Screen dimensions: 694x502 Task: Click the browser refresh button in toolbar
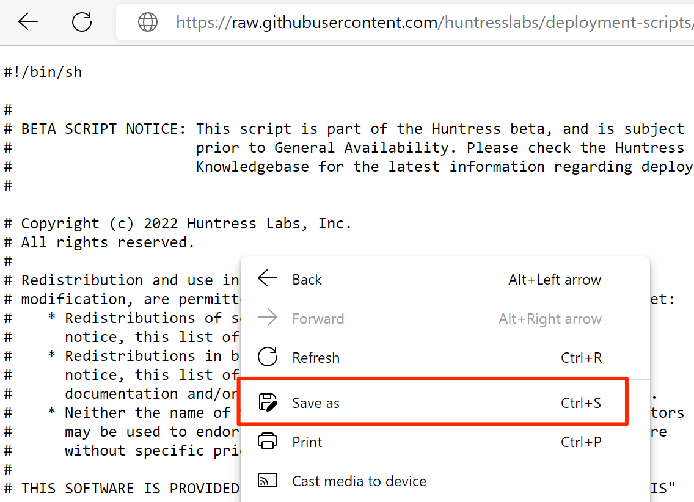pos(82,21)
